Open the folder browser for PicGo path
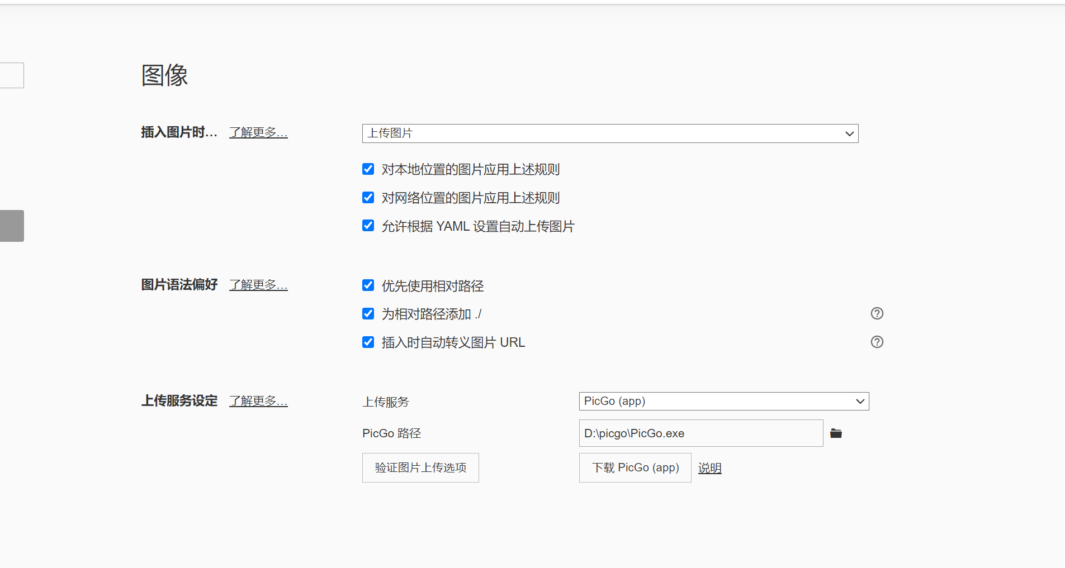Screen dimensions: 1065x568 click(836, 433)
